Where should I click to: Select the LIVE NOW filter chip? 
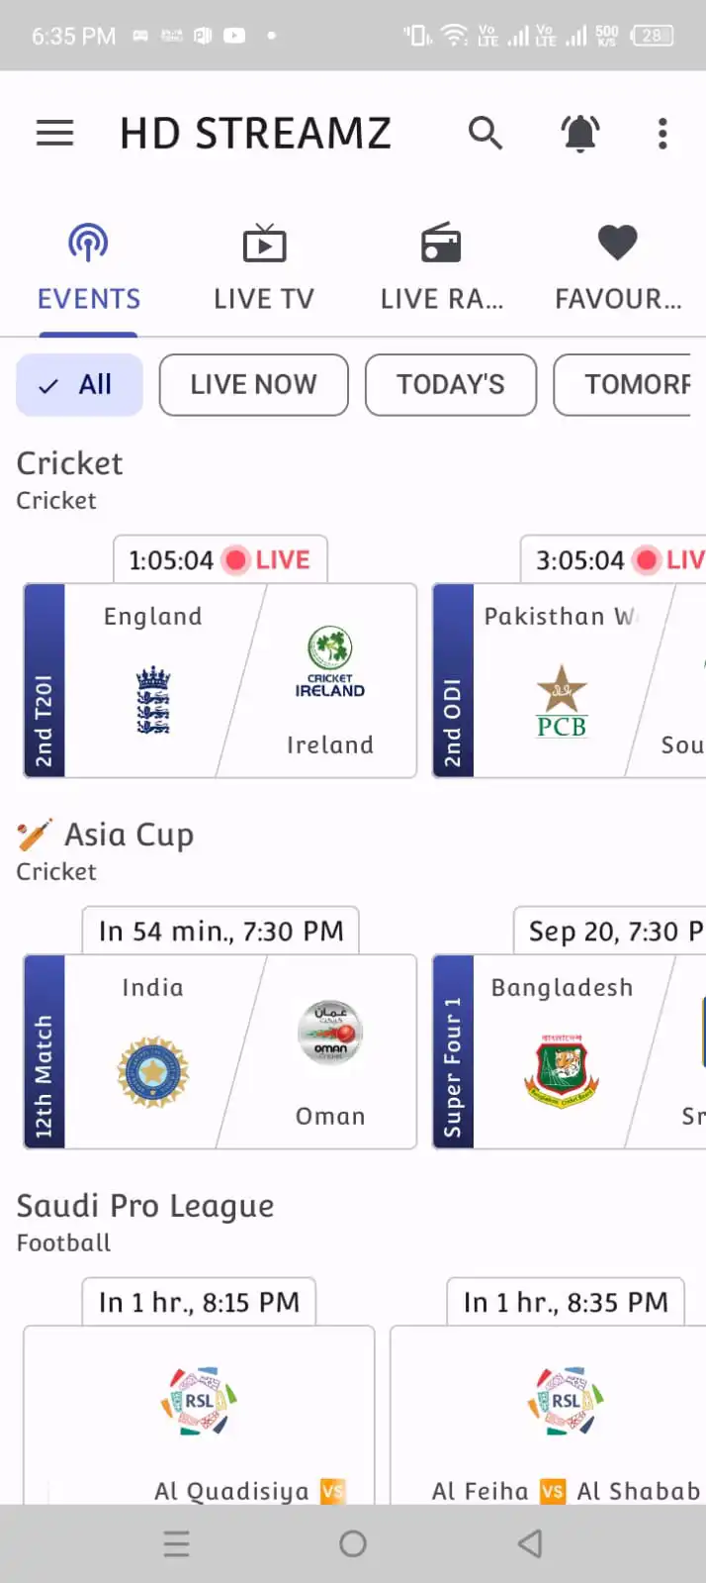[253, 385]
